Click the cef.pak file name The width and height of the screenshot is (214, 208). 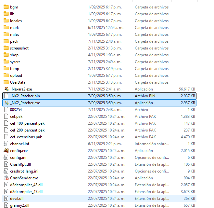pos(16,117)
